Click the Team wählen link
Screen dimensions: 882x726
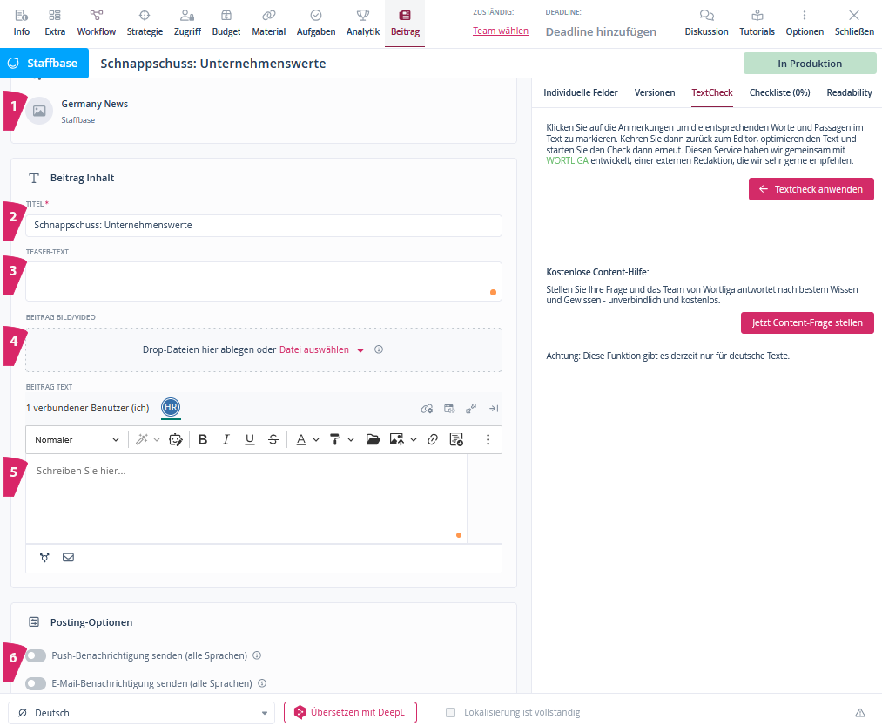(x=500, y=31)
